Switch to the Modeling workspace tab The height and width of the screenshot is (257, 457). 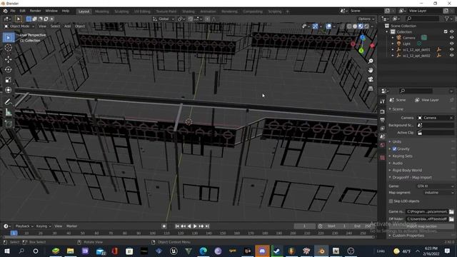pos(101,11)
